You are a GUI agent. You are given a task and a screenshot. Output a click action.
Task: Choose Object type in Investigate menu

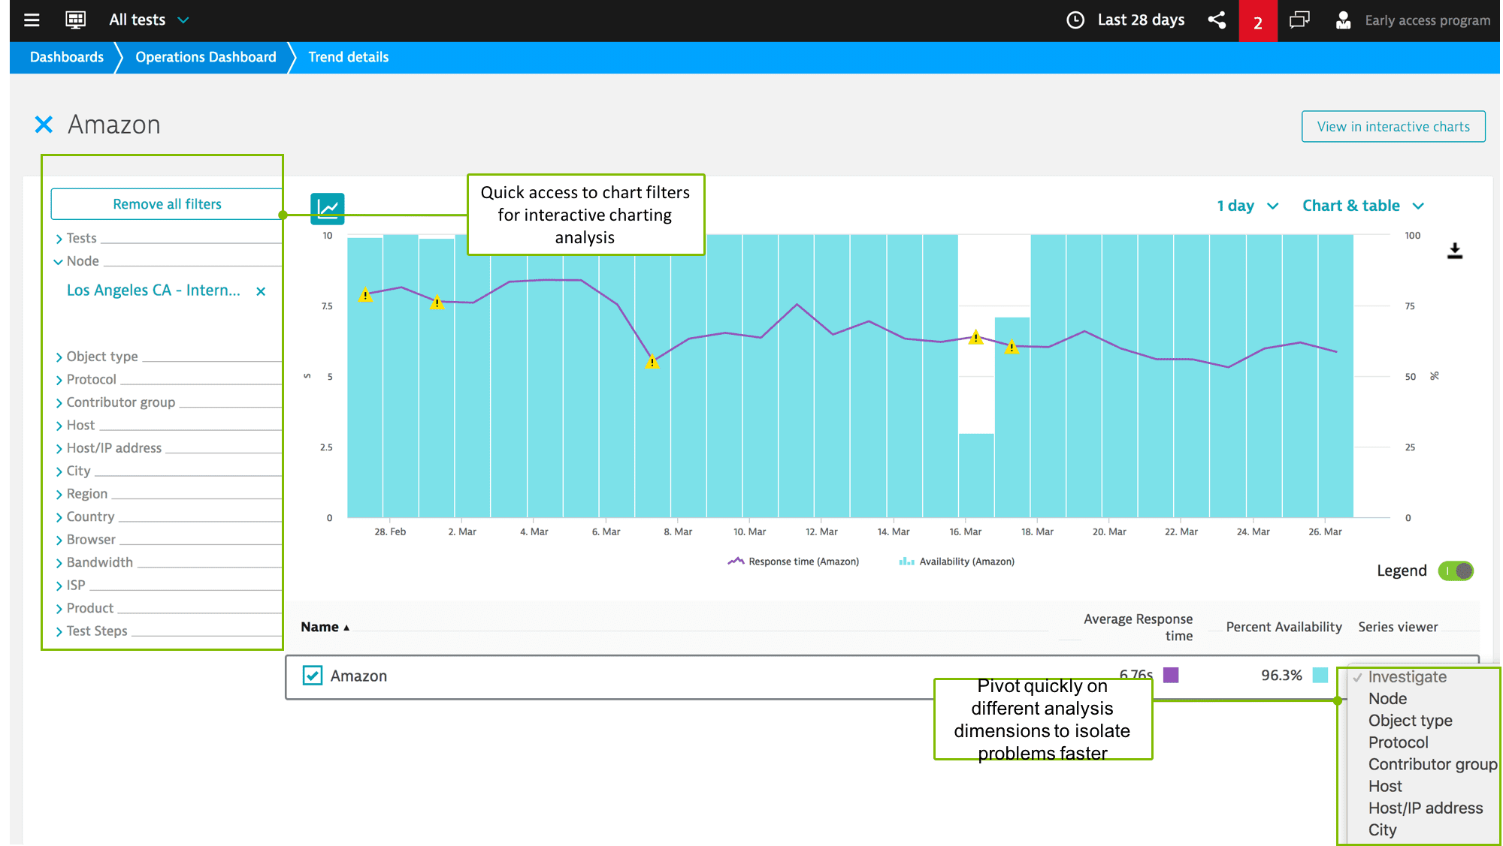pyautogui.click(x=1410, y=721)
